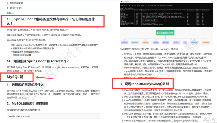Click heading '2、MySQL数据库引擎有哪些'
This screenshot has width=217, height=123.
[27, 104]
